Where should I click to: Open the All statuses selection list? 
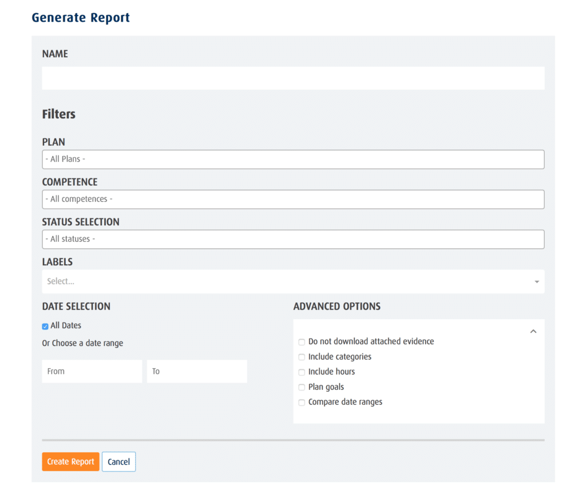pyautogui.click(x=293, y=239)
